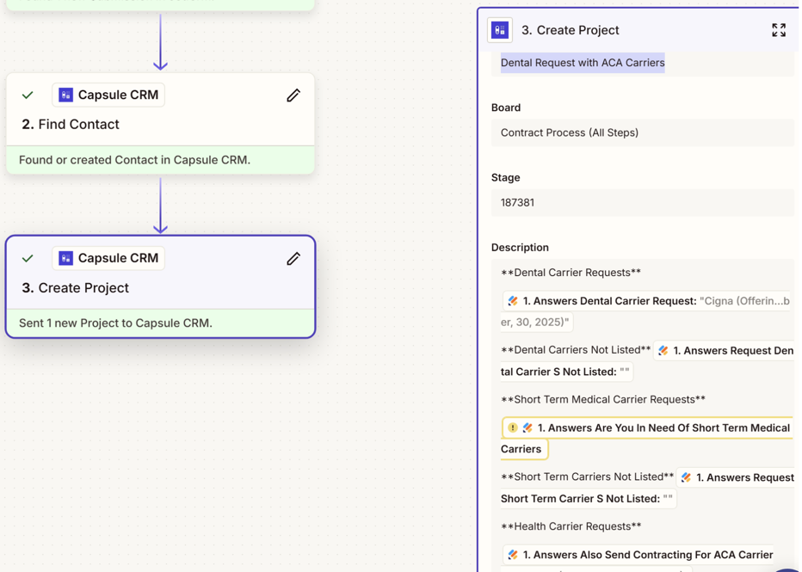This screenshot has width=802, height=572.
Task: Click green checkmark on Find Contact step
Action: (28, 95)
